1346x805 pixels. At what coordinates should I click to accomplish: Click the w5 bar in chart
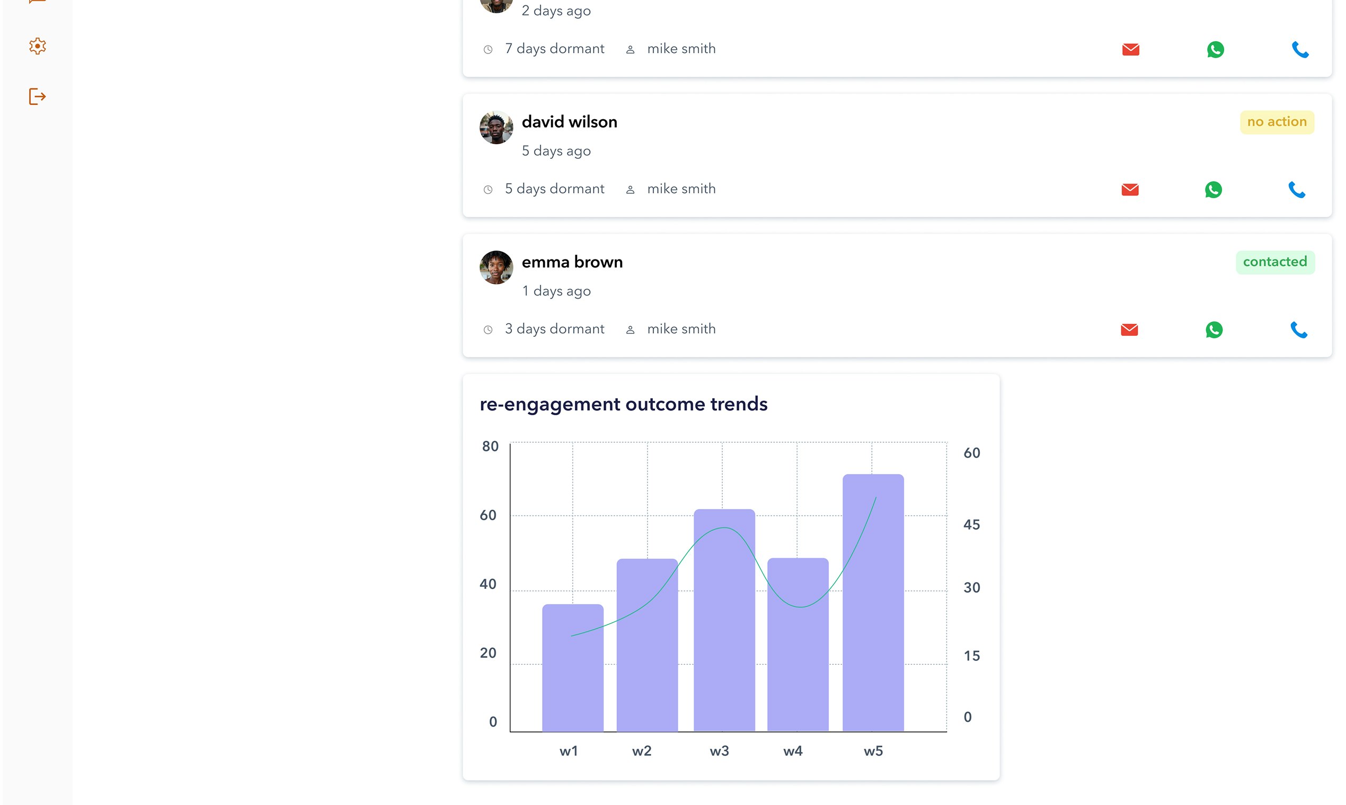(872, 602)
